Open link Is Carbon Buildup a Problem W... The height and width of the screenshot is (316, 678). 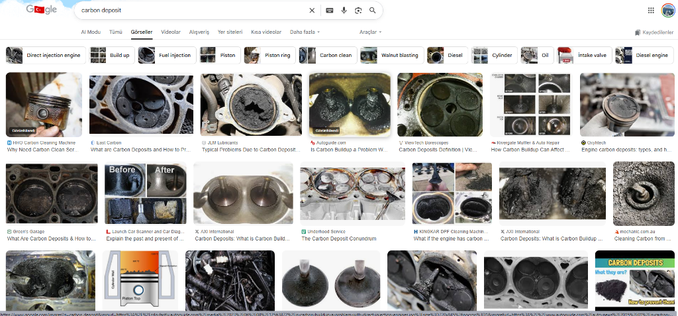pos(350,150)
